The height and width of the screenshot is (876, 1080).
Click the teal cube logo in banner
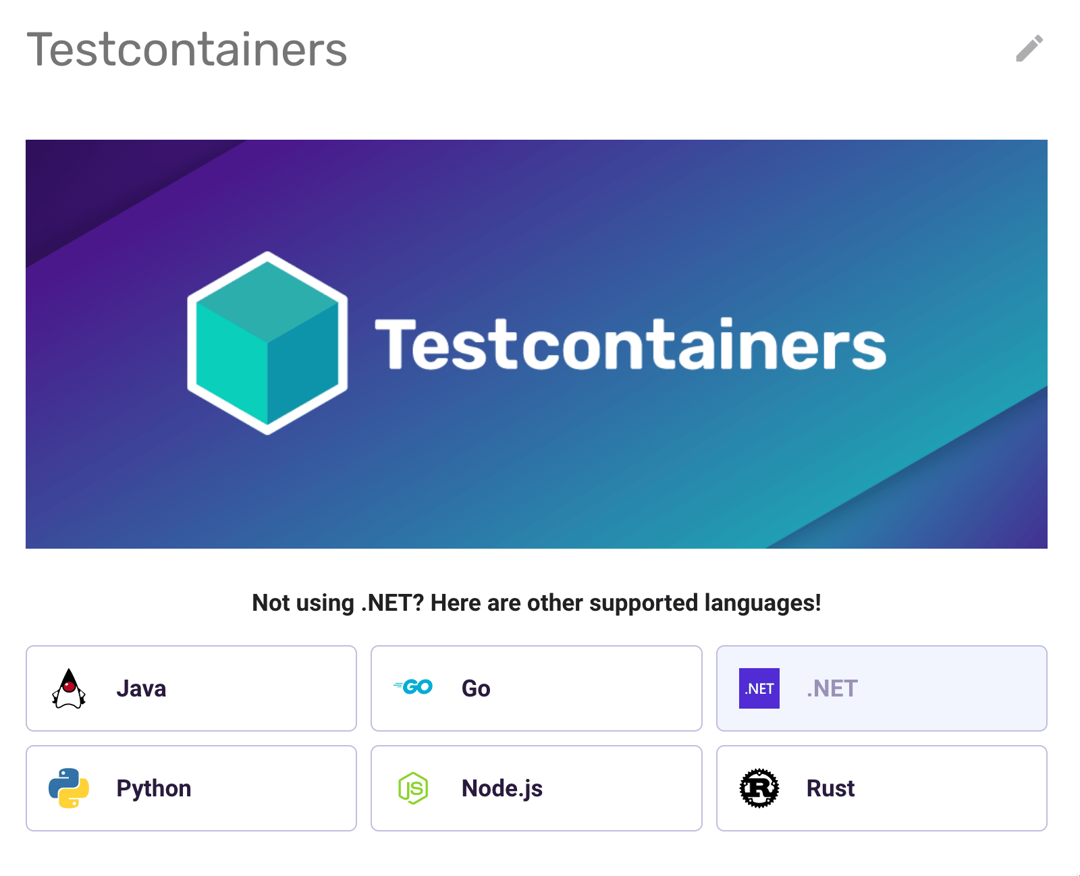click(x=267, y=343)
